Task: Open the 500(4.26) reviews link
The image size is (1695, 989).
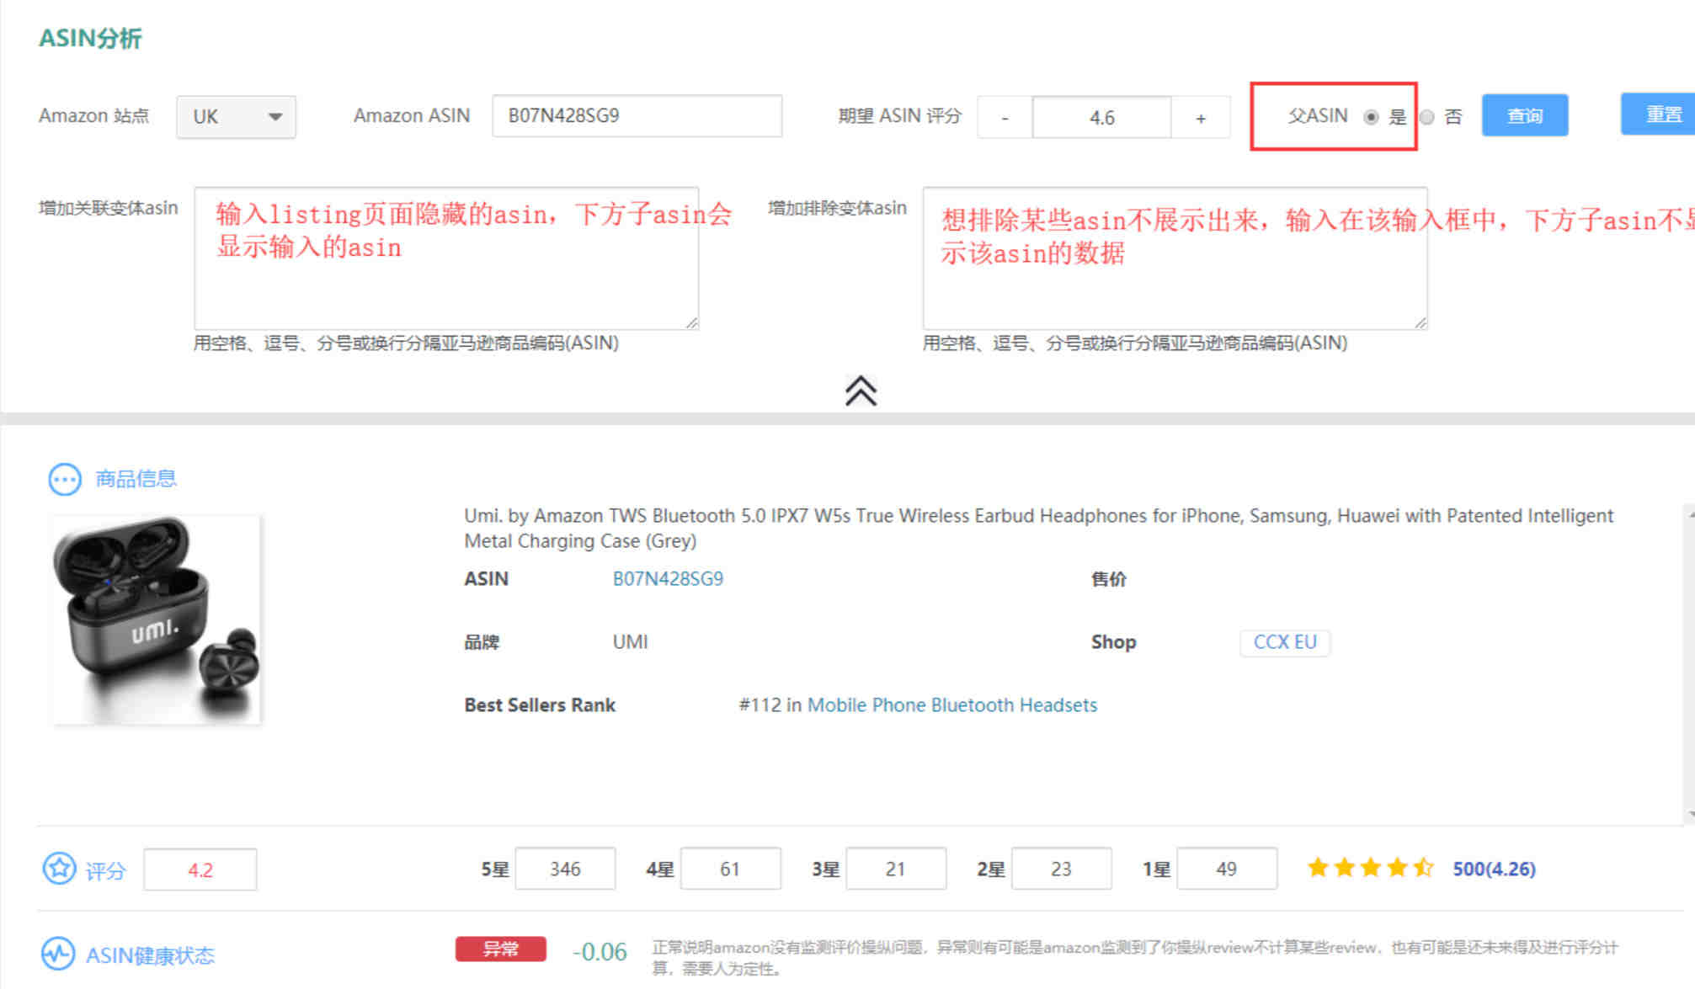Action: click(x=1494, y=869)
